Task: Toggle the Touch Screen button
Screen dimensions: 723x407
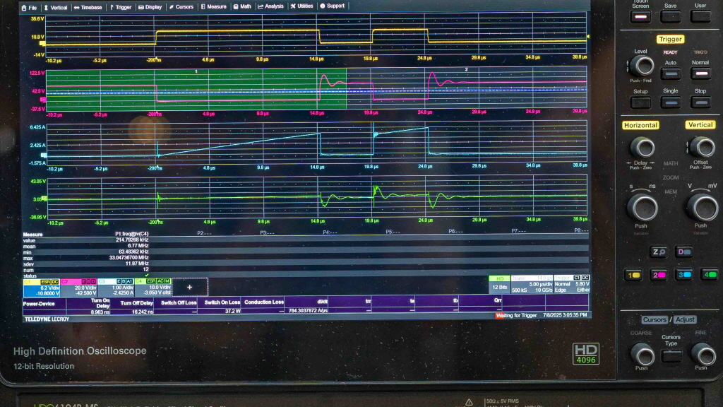Action: (641, 16)
